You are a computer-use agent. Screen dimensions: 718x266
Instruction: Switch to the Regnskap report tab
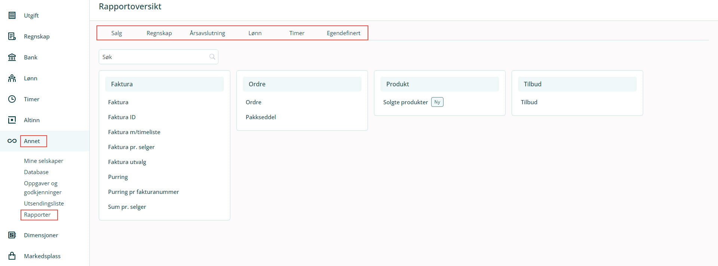(x=159, y=33)
